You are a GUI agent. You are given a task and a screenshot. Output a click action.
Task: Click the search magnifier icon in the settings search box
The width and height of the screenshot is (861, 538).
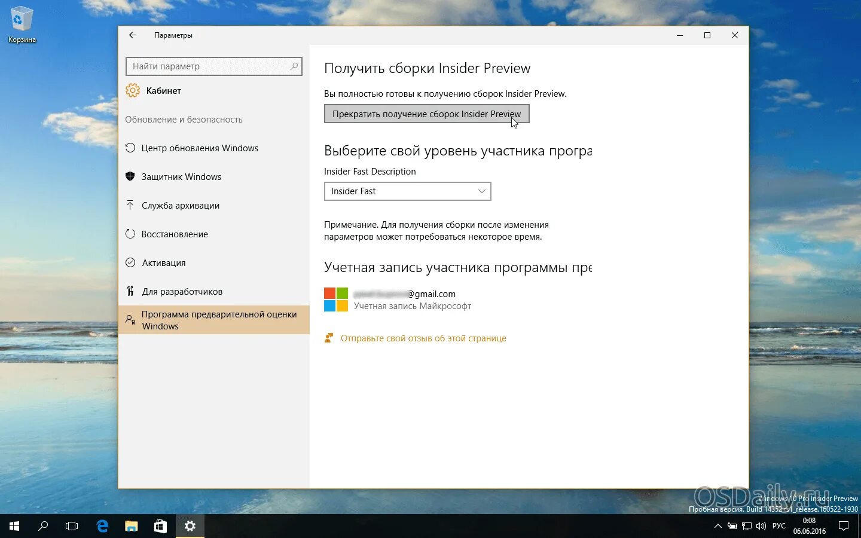point(294,66)
